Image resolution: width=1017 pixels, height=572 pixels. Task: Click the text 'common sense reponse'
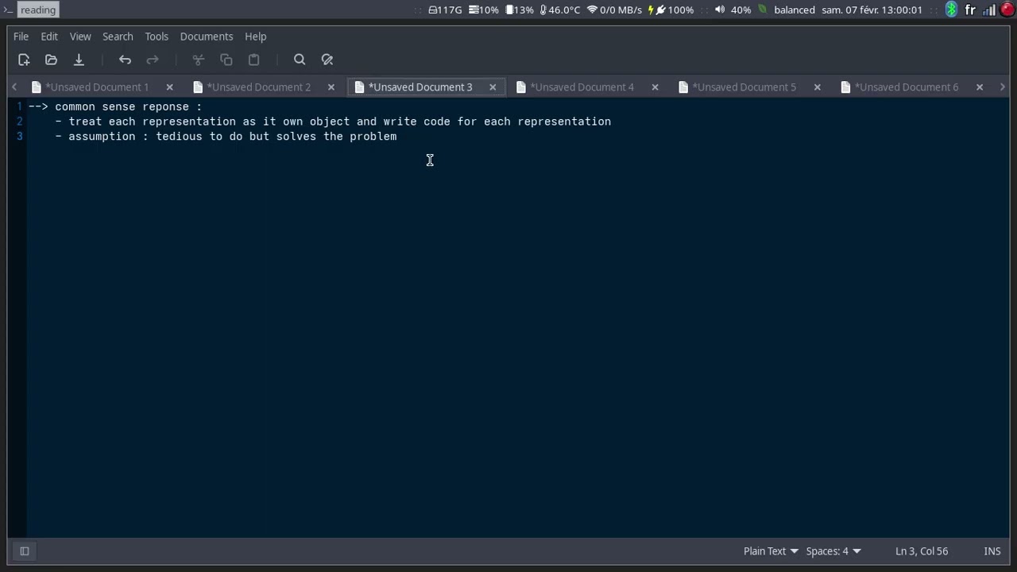122,106
